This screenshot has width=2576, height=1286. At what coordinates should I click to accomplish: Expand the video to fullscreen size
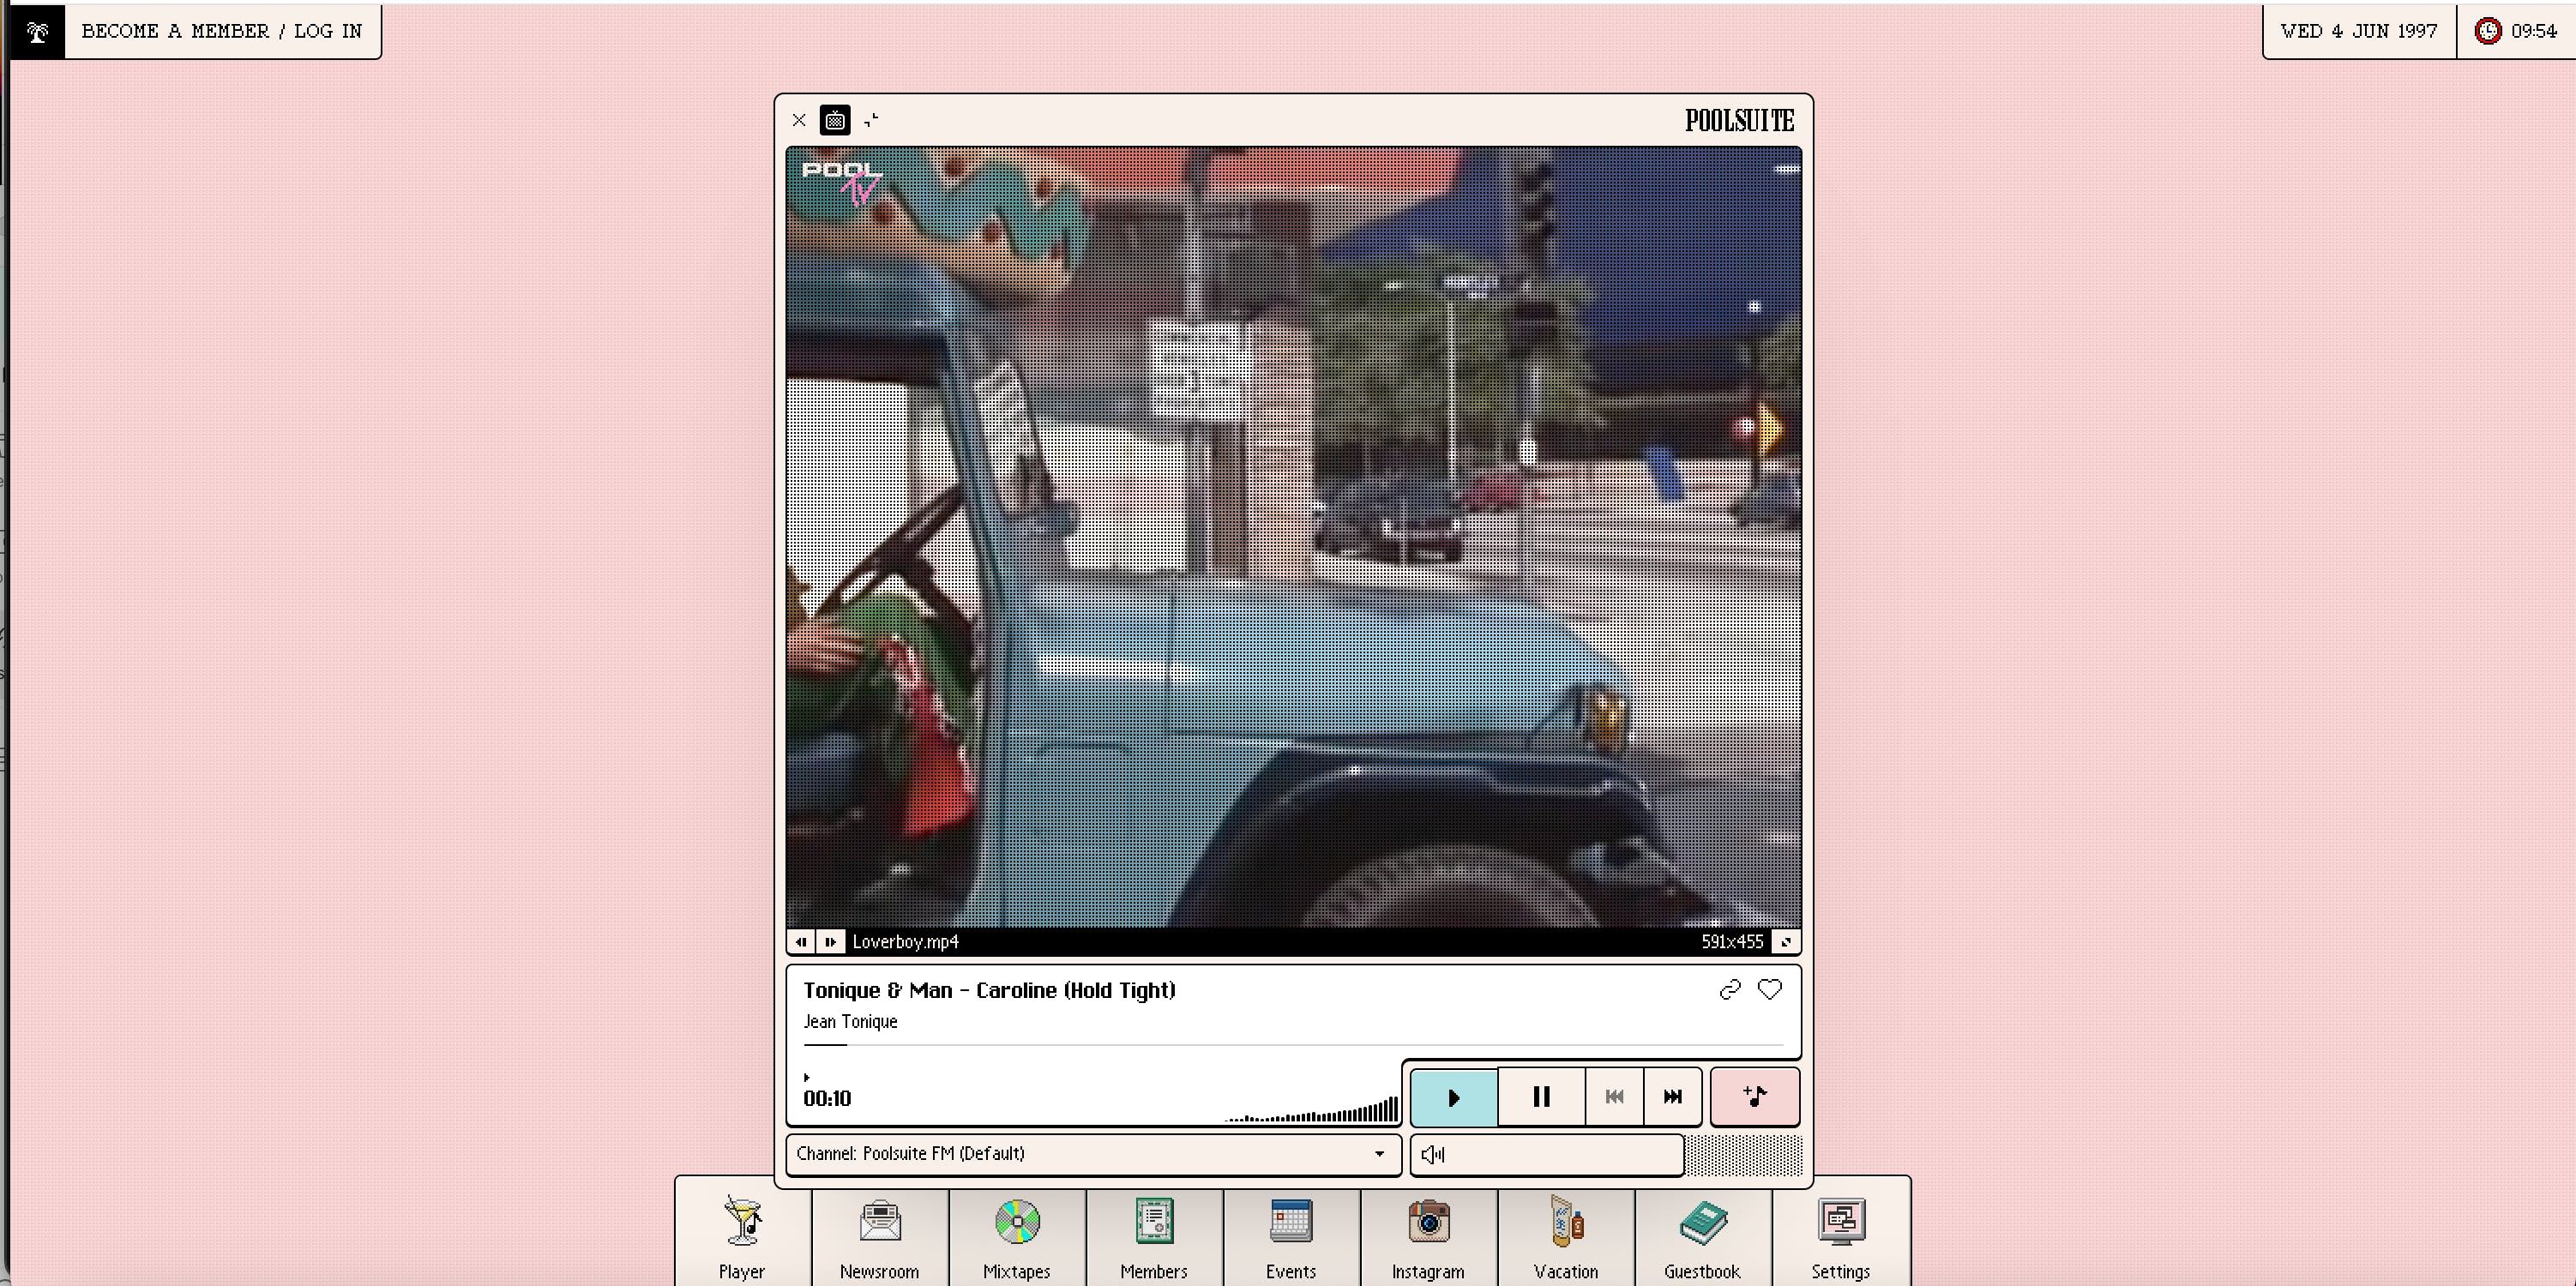tap(1785, 942)
